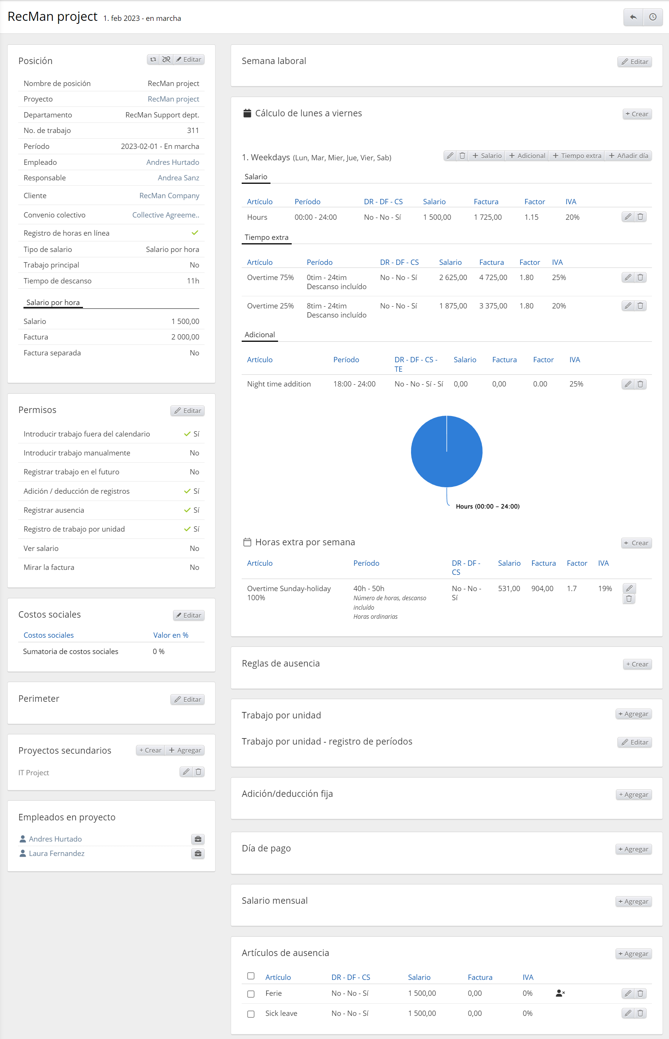
Task: Click the unlink icon in Posición panel
Action: pyautogui.click(x=166, y=59)
